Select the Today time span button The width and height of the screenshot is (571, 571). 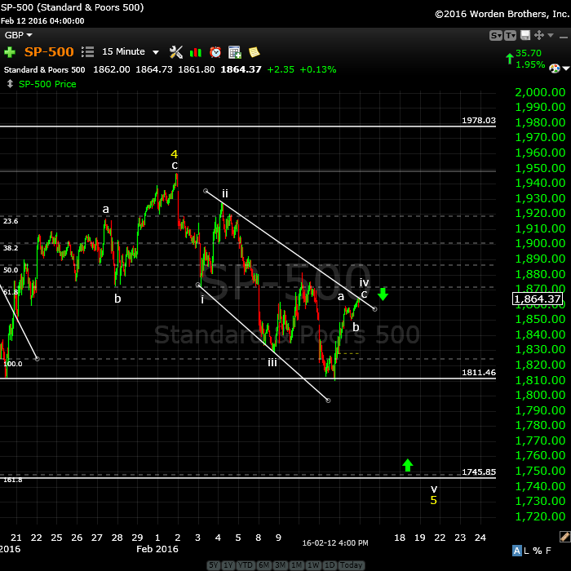click(351, 565)
